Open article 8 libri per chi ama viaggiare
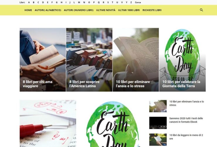The image size is (217, 147). tap(38, 84)
